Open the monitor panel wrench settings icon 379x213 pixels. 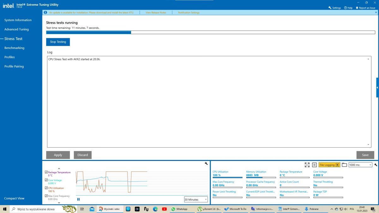[376, 165]
